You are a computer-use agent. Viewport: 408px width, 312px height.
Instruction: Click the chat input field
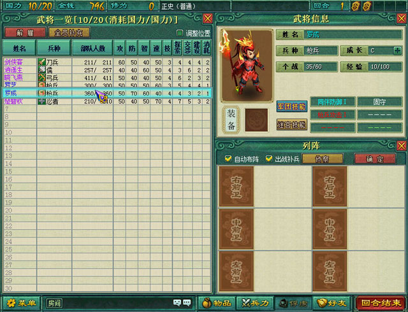pyautogui.click(x=117, y=303)
